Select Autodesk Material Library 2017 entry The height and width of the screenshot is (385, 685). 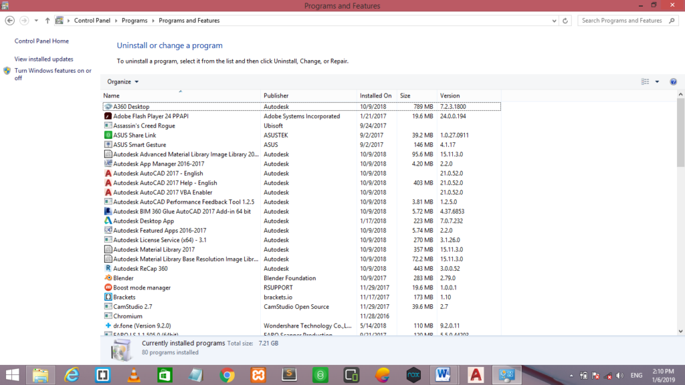point(302,250)
